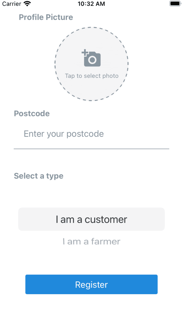Select the 'Select a type' section header

[38, 176]
